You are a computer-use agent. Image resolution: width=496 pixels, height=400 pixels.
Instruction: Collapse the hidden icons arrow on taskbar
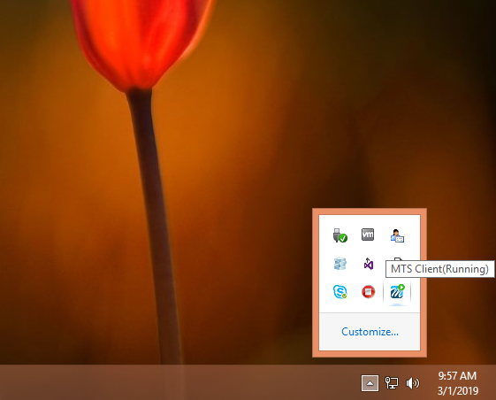(x=370, y=383)
